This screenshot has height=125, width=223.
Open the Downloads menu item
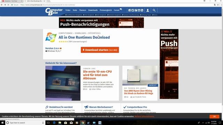point(93,10)
